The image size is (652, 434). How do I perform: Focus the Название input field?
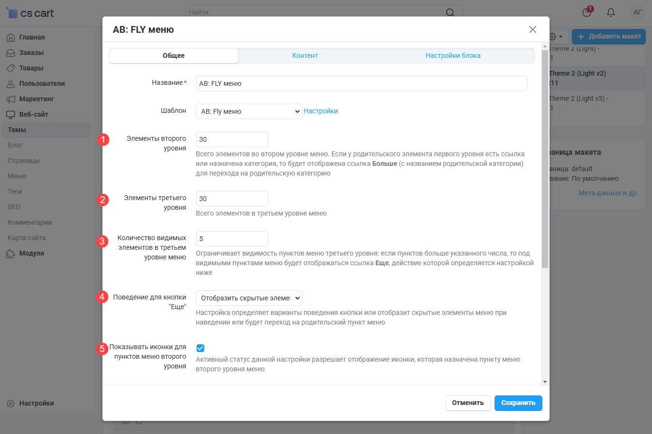click(361, 83)
